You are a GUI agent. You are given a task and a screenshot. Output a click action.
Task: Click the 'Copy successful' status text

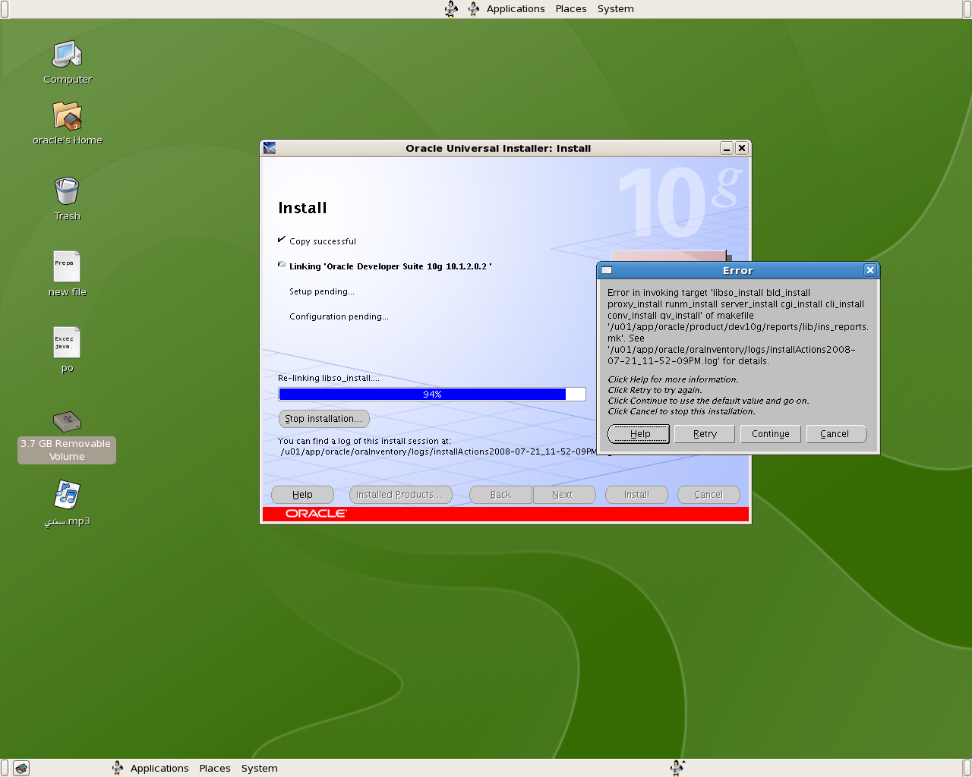click(323, 241)
